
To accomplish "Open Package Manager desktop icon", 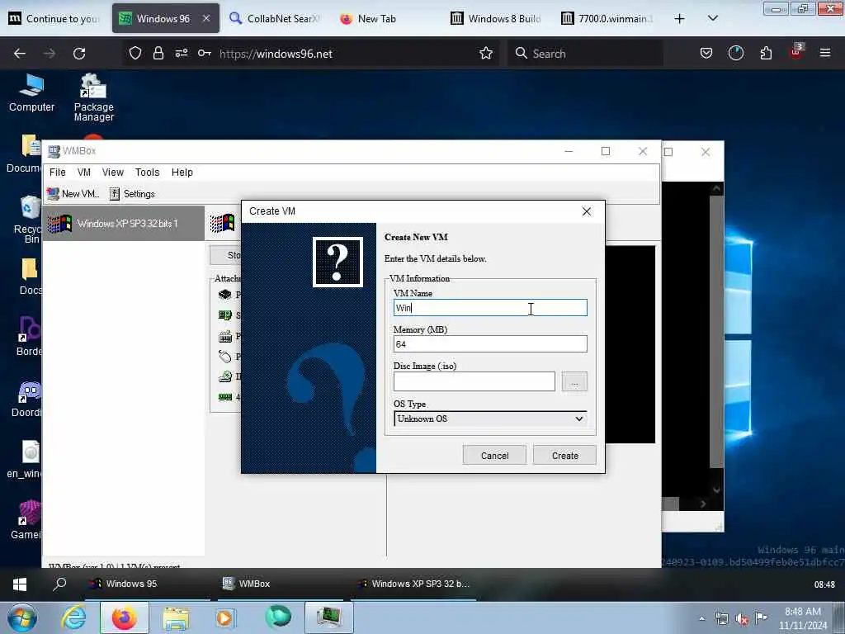I will (x=94, y=97).
